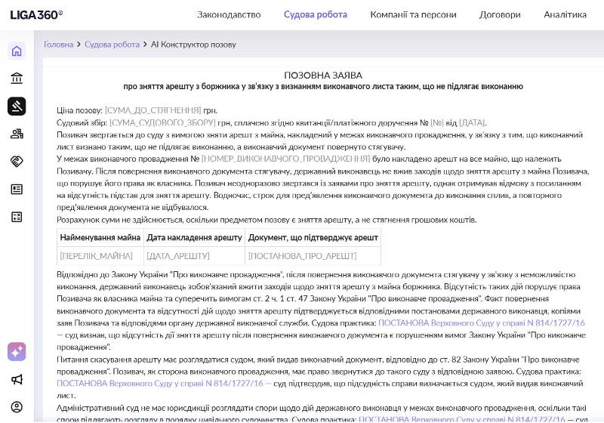Open the news card sidebar icon
This screenshot has height=423, width=604.
pos(17,190)
